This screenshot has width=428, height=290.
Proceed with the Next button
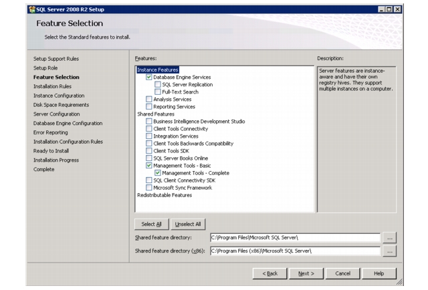click(x=306, y=273)
